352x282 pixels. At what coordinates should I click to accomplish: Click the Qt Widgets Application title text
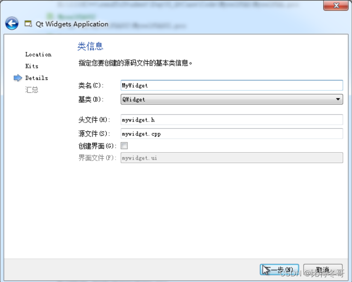72,24
